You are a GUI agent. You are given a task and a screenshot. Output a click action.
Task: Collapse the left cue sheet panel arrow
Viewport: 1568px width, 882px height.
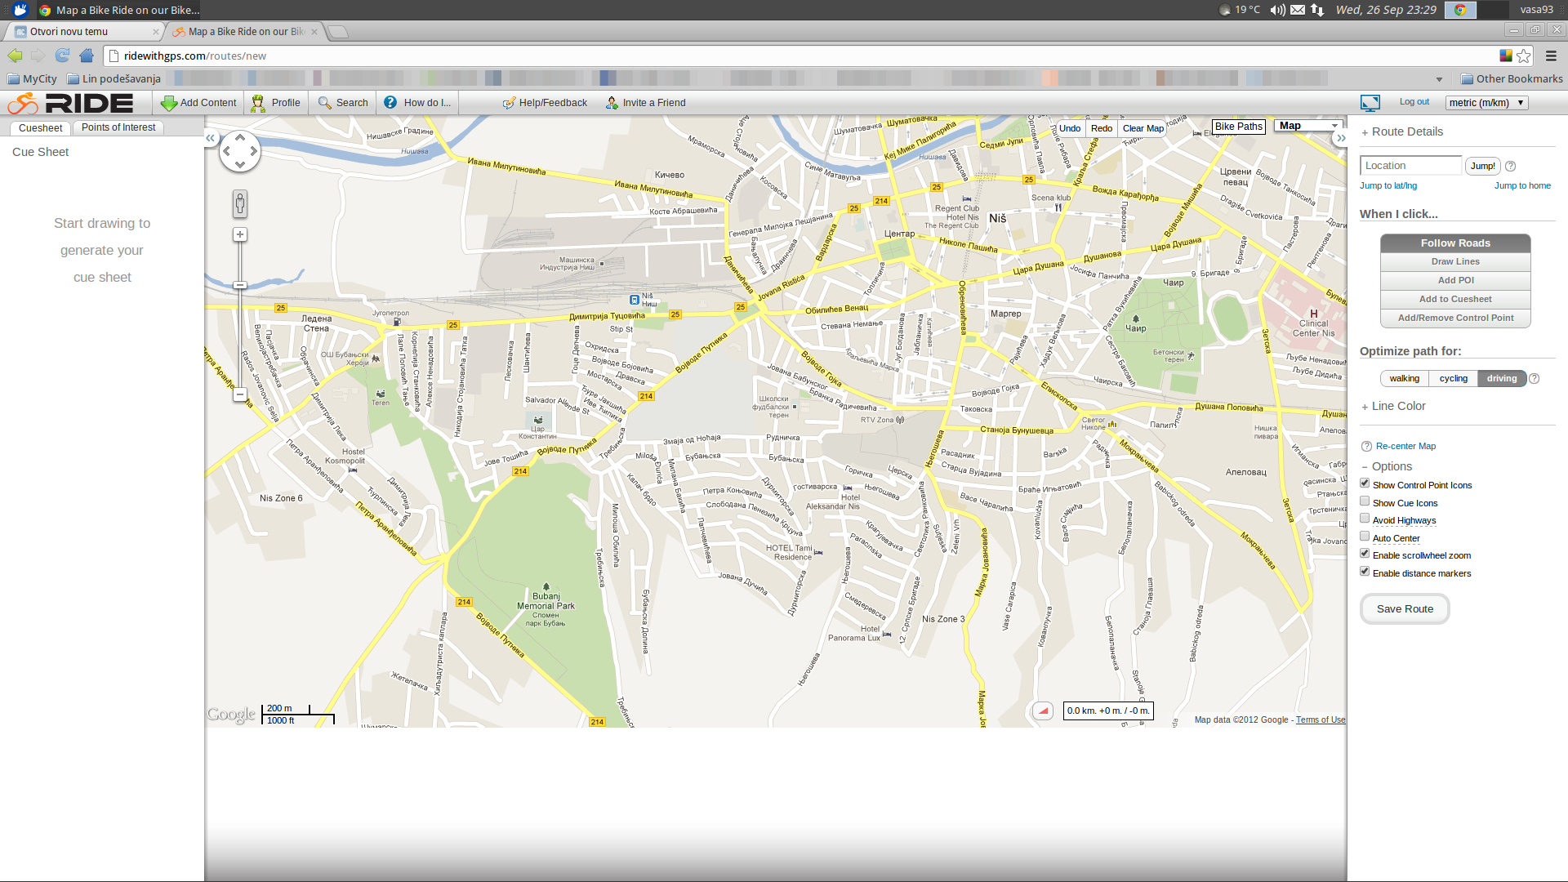pos(210,138)
